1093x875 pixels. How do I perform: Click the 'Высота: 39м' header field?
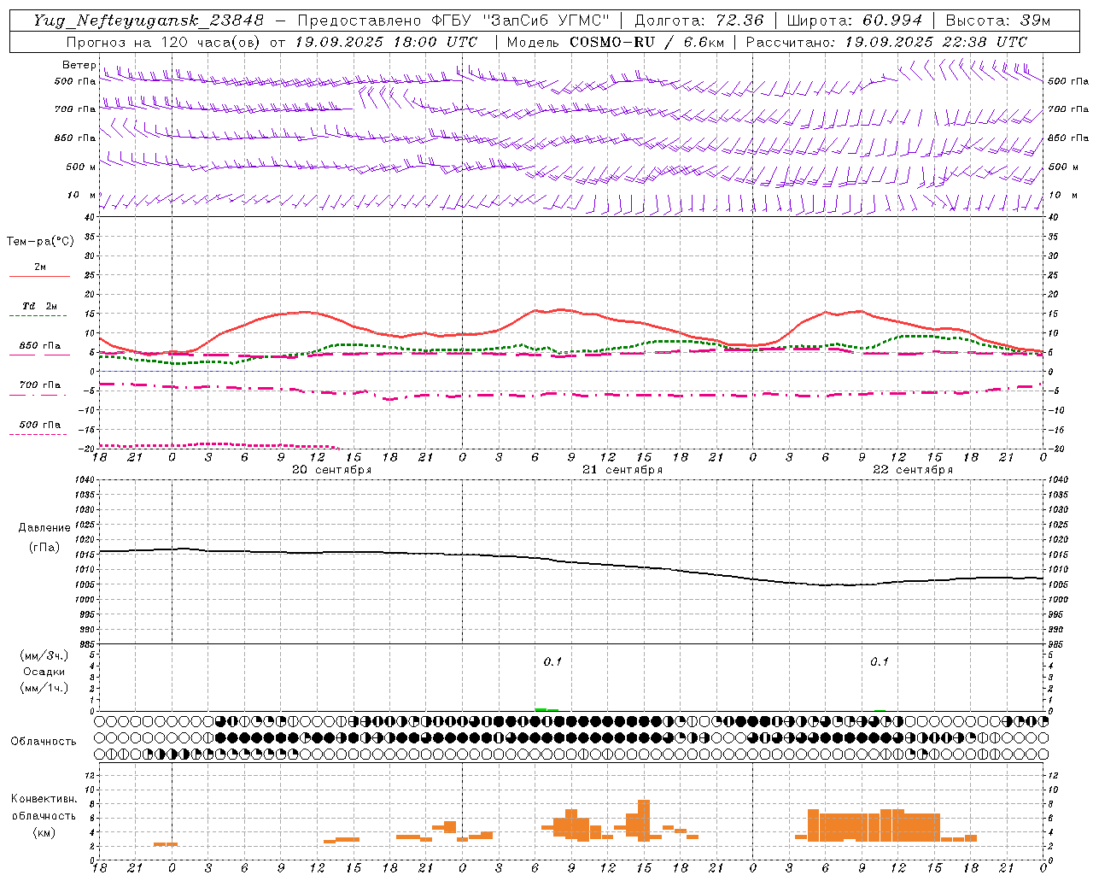998,21
